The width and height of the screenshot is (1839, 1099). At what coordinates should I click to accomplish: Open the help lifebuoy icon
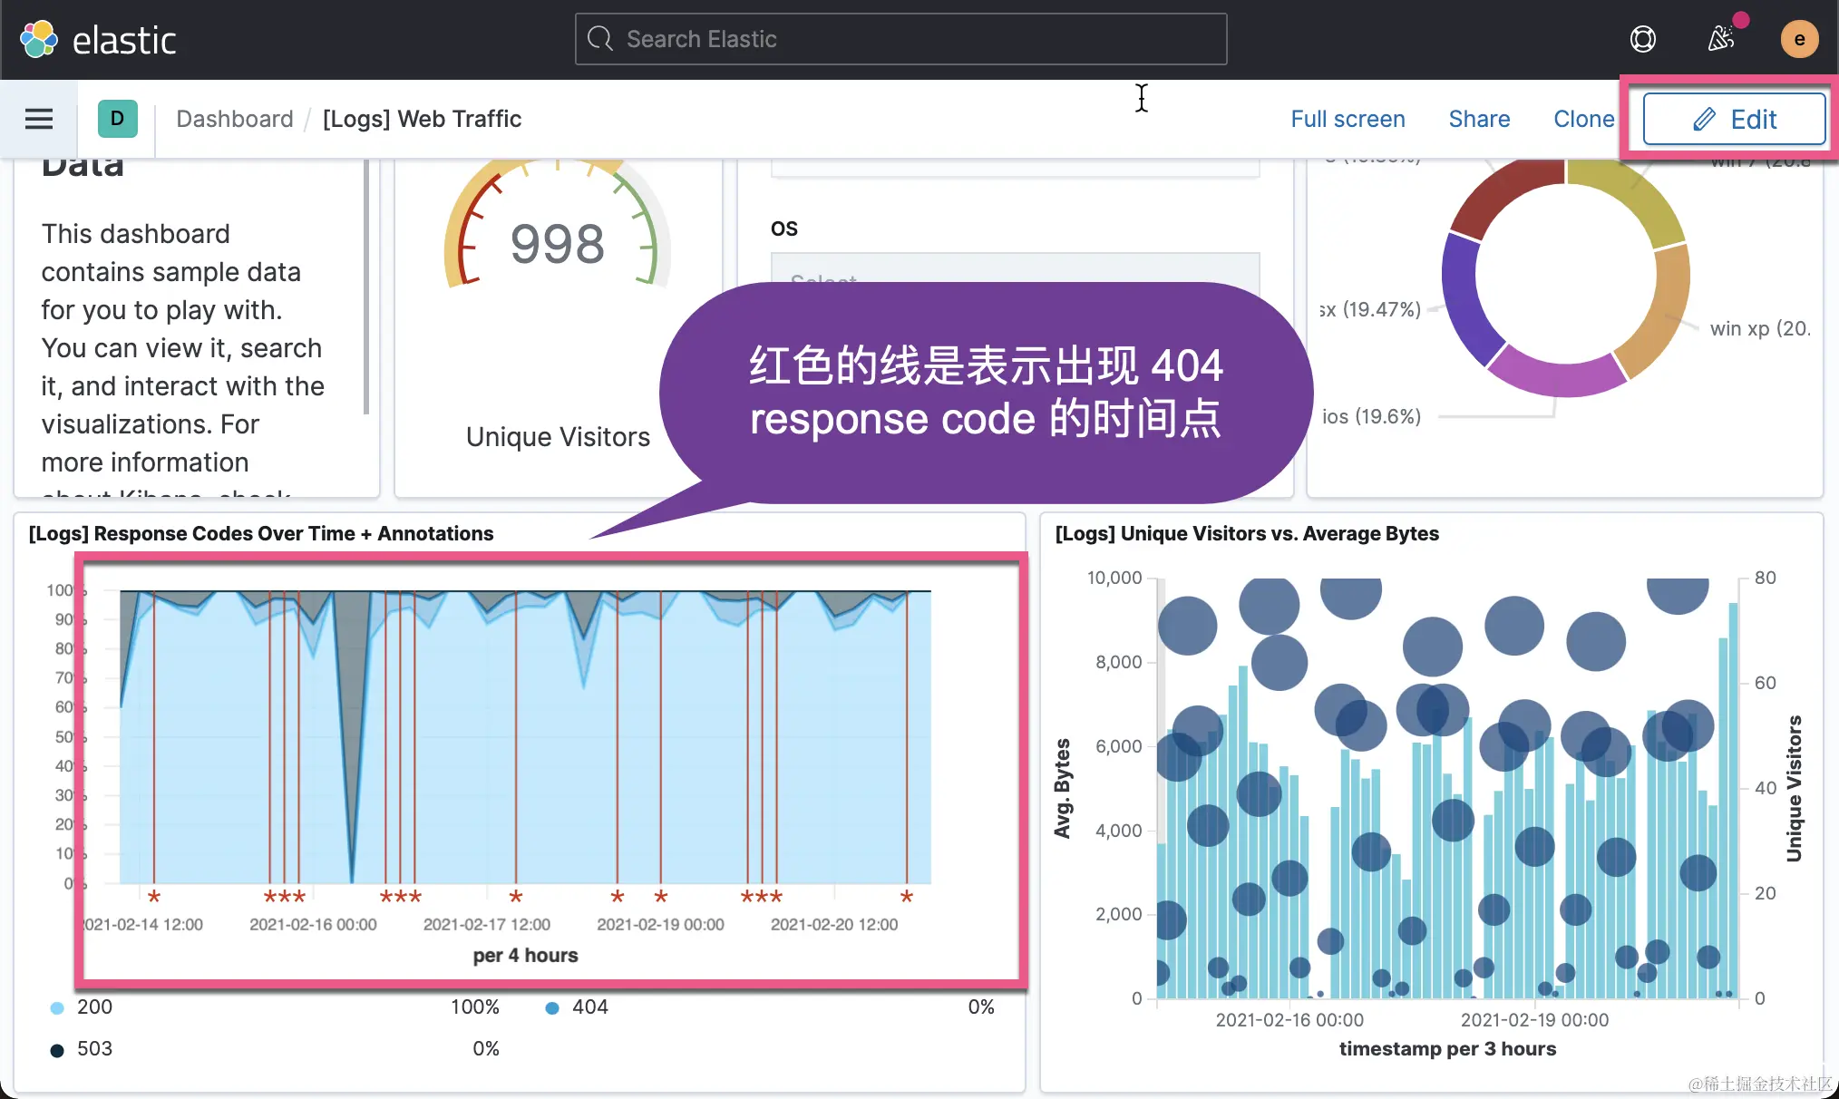click(1642, 39)
